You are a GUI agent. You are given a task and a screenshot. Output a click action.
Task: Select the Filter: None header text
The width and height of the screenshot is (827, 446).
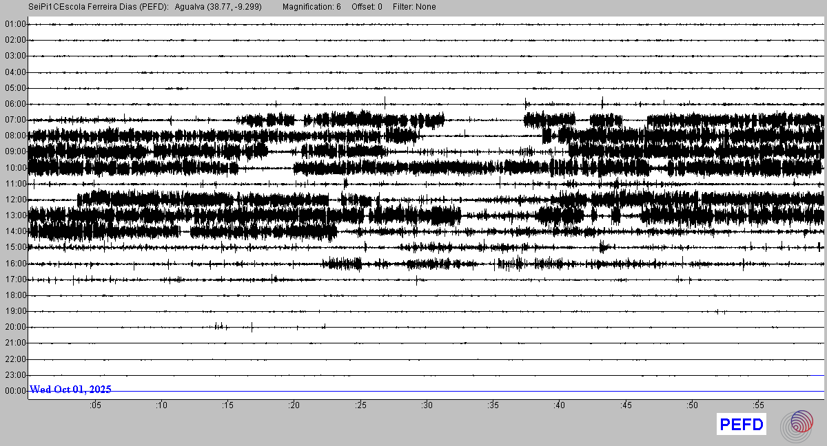pyautogui.click(x=414, y=7)
